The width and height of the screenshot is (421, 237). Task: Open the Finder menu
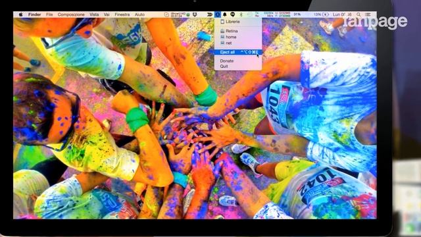tap(35, 14)
